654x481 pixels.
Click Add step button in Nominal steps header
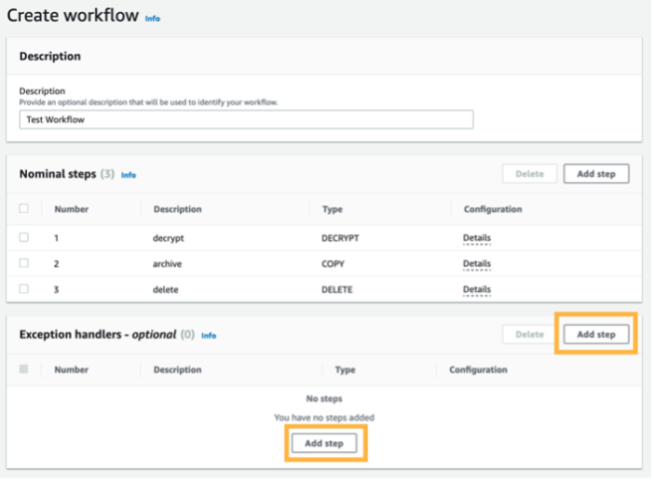point(596,174)
